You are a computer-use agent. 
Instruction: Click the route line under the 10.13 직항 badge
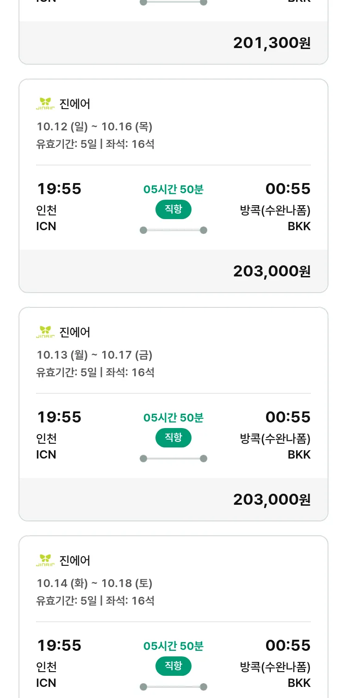(173, 459)
